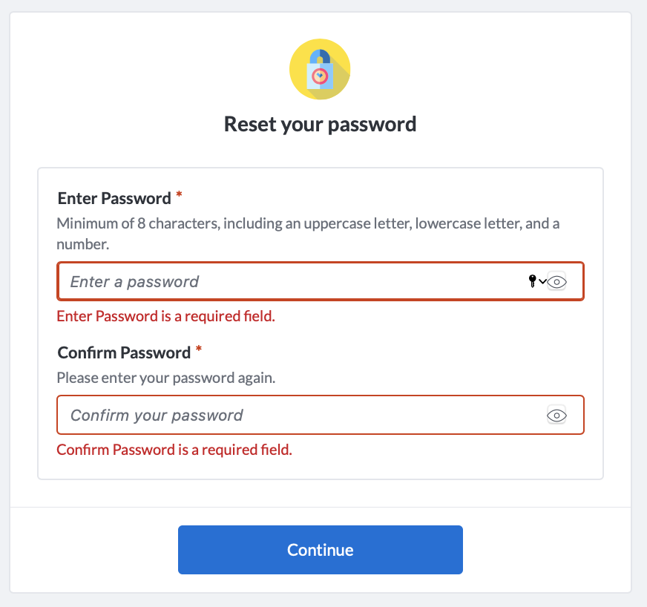Toggle visibility eye in Confirm Password field
The height and width of the screenshot is (607, 647).
[556, 415]
